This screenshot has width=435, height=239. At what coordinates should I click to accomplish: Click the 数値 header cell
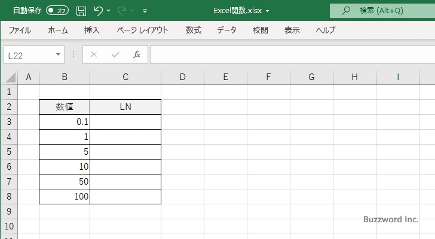tap(65, 107)
